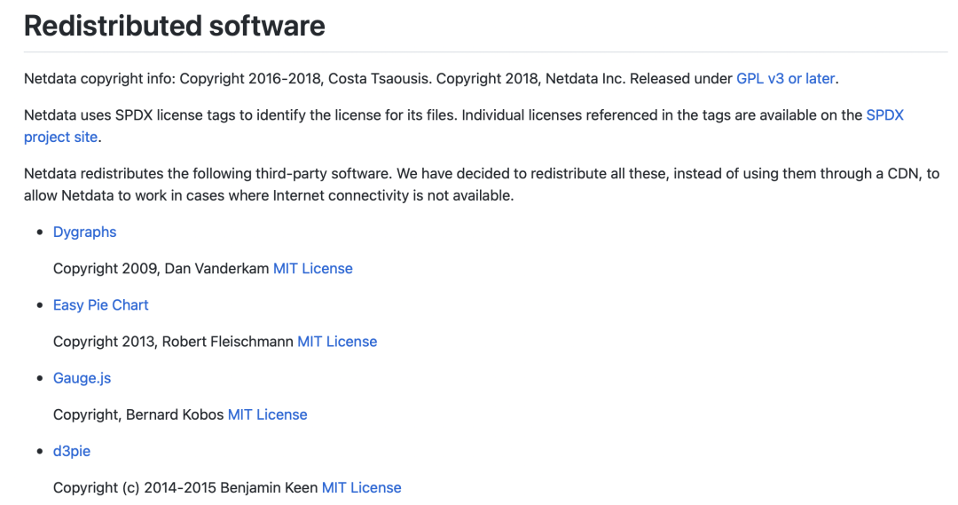The width and height of the screenshot is (958, 505).
Task: Click the 'Netdata copyright info' paragraph
Action: pyautogui.click(x=431, y=79)
